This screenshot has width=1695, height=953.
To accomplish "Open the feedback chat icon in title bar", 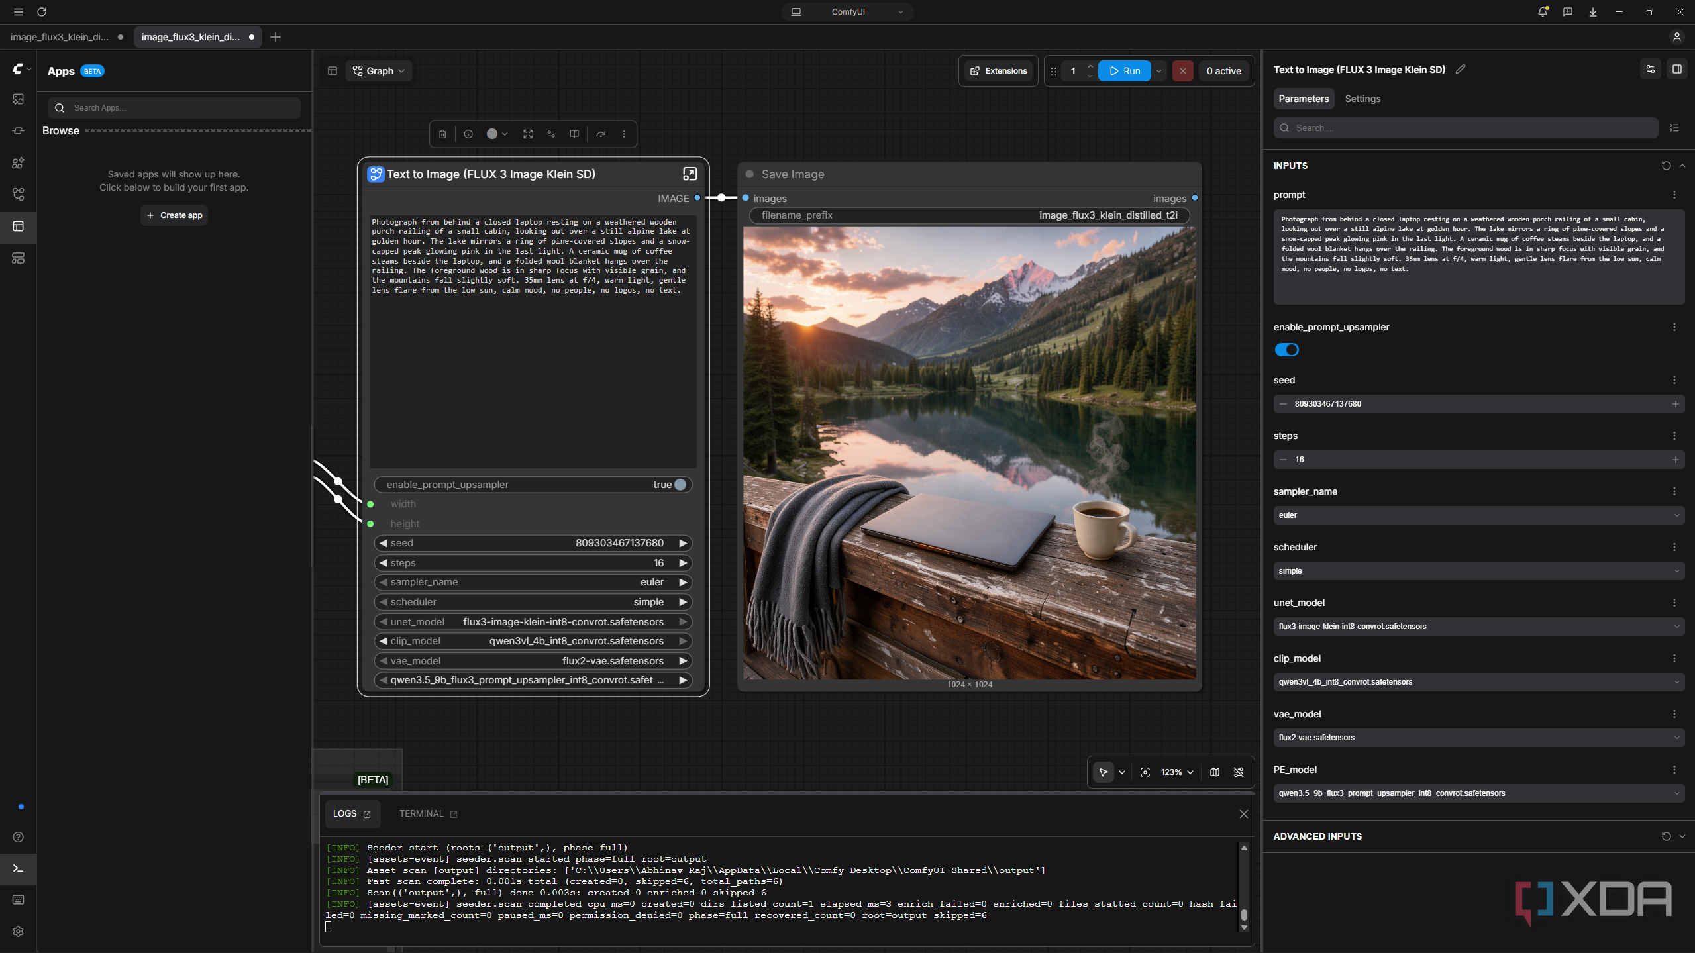I will click(x=1567, y=12).
